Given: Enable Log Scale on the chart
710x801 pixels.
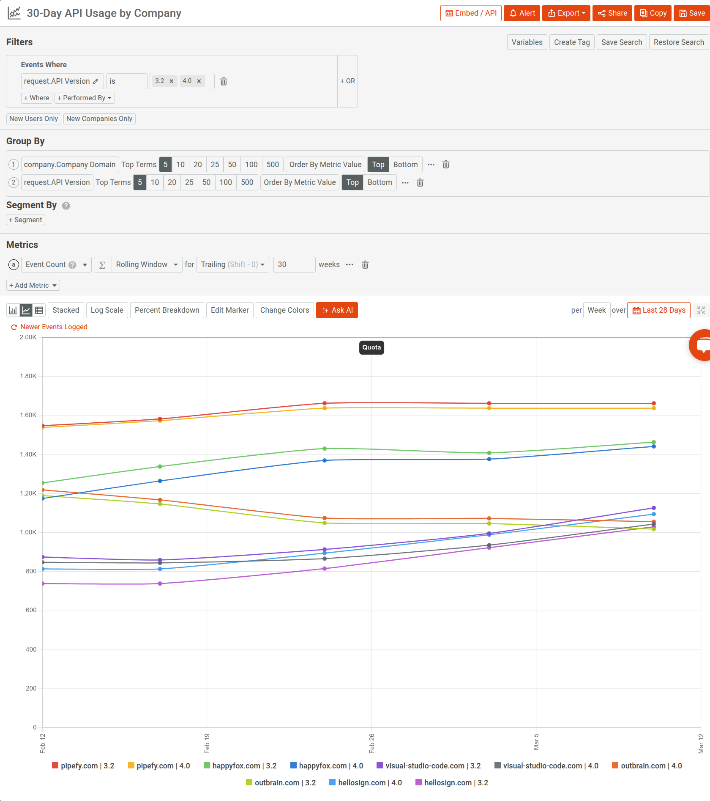Looking at the screenshot, I should coord(106,310).
